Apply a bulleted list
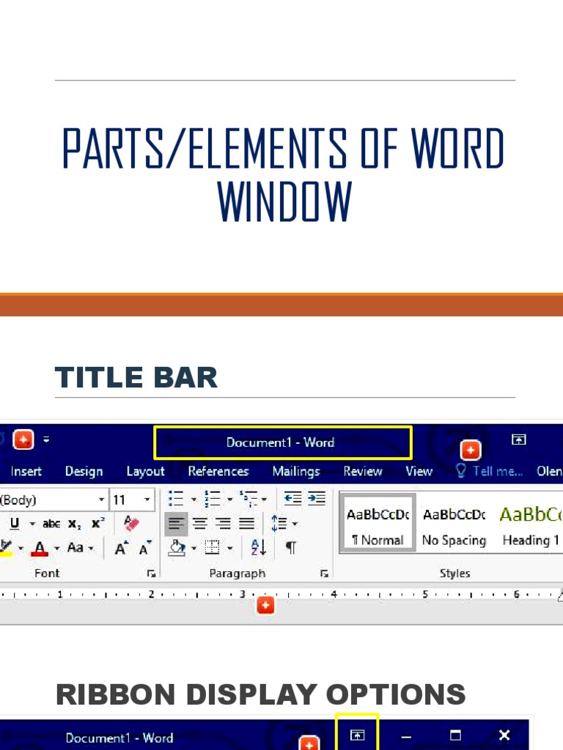This screenshot has width=563, height=750. click(x=176, y=499)
